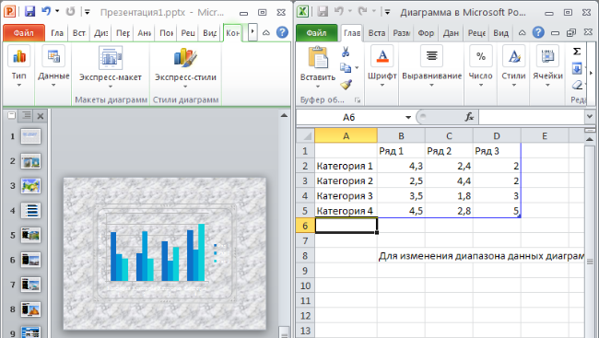Click the Fill down icon in Excel
The width and height of the screenshot is (599, 338).
577,68
